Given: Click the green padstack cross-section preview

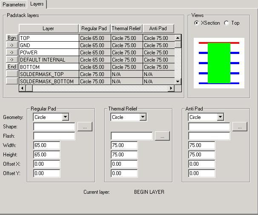Looking at the screenshot, I should pos(219,62).
